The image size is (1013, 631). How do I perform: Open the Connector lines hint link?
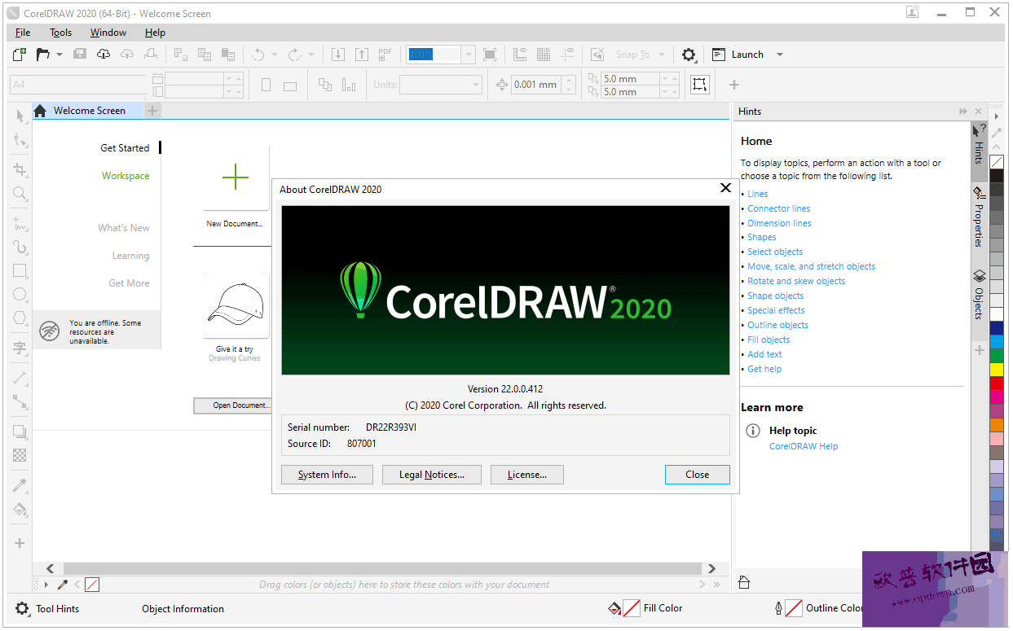[x=779, y=208]
